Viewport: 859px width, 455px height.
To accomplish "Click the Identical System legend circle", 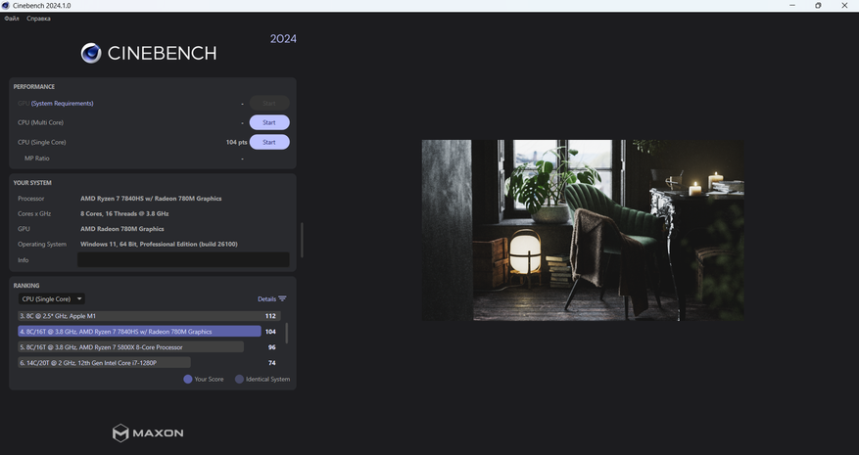I will point(239,379).
